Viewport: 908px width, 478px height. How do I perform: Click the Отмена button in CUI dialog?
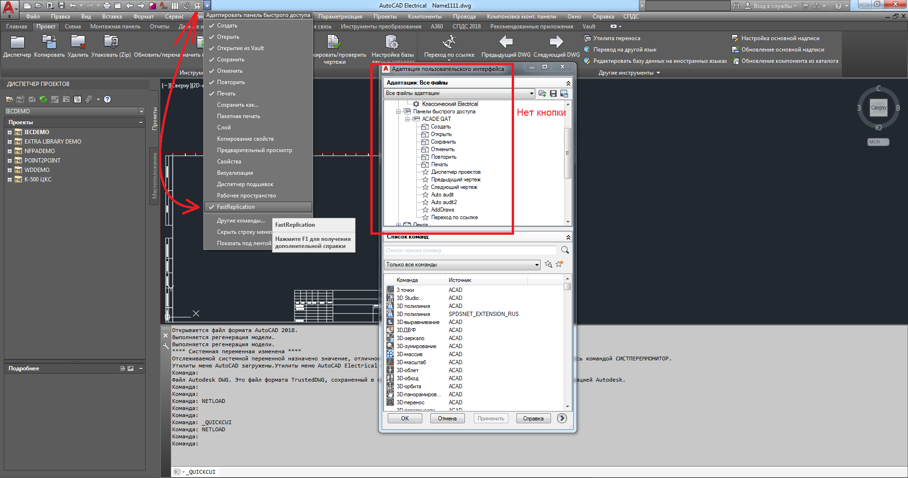[447, 418]
